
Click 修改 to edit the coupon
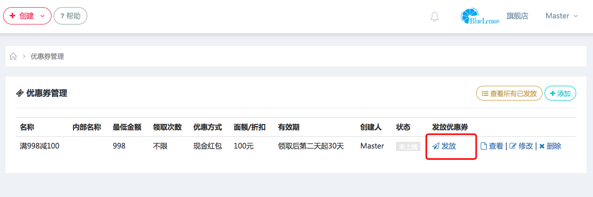pyautogui.click(x=521, y=146)
